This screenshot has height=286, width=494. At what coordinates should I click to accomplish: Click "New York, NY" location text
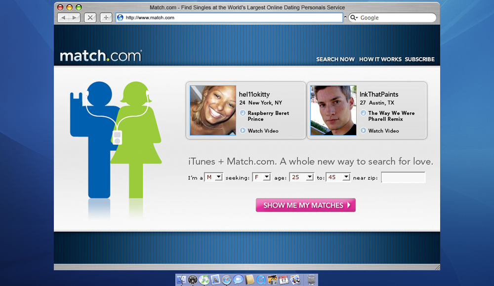point(265,103)
